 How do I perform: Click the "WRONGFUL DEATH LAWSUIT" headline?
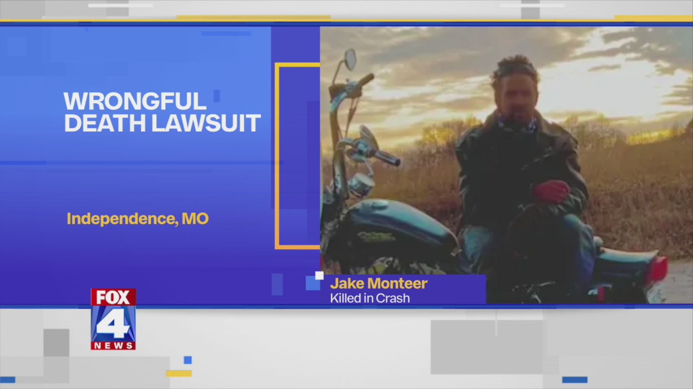(162, 112)
